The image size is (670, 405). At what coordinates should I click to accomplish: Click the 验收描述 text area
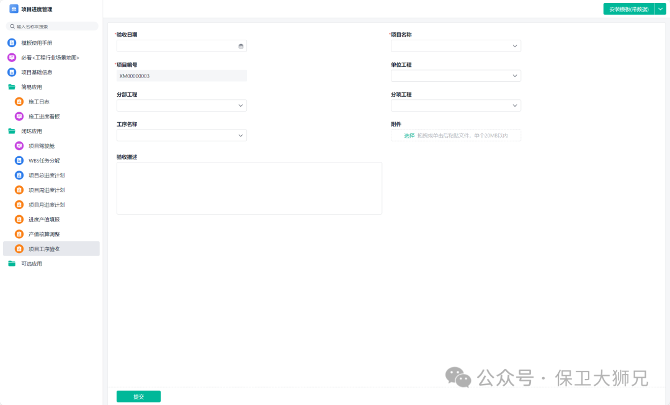click(249, 188)
